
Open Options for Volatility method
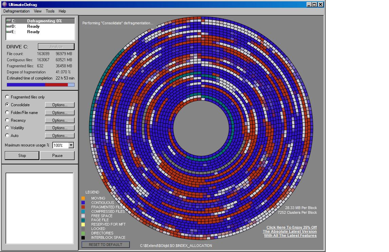pyautogui.click(x=60, y=128)
